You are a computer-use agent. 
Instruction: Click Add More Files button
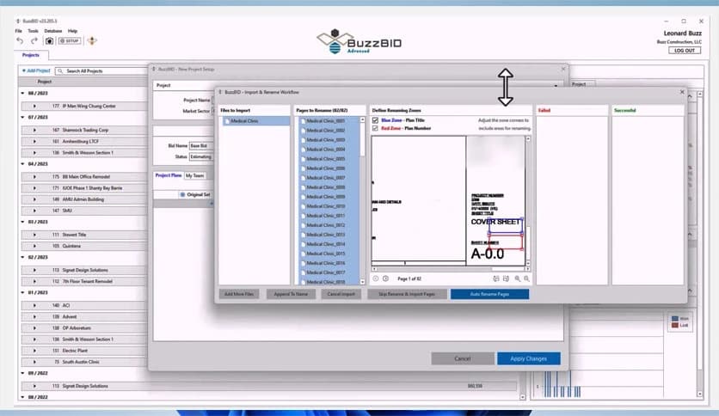pyautogui.click(x=239, y=294)
